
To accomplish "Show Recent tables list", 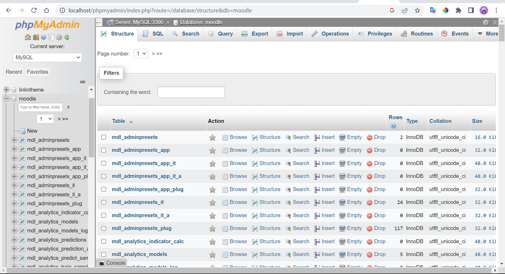I will point(14,72).
